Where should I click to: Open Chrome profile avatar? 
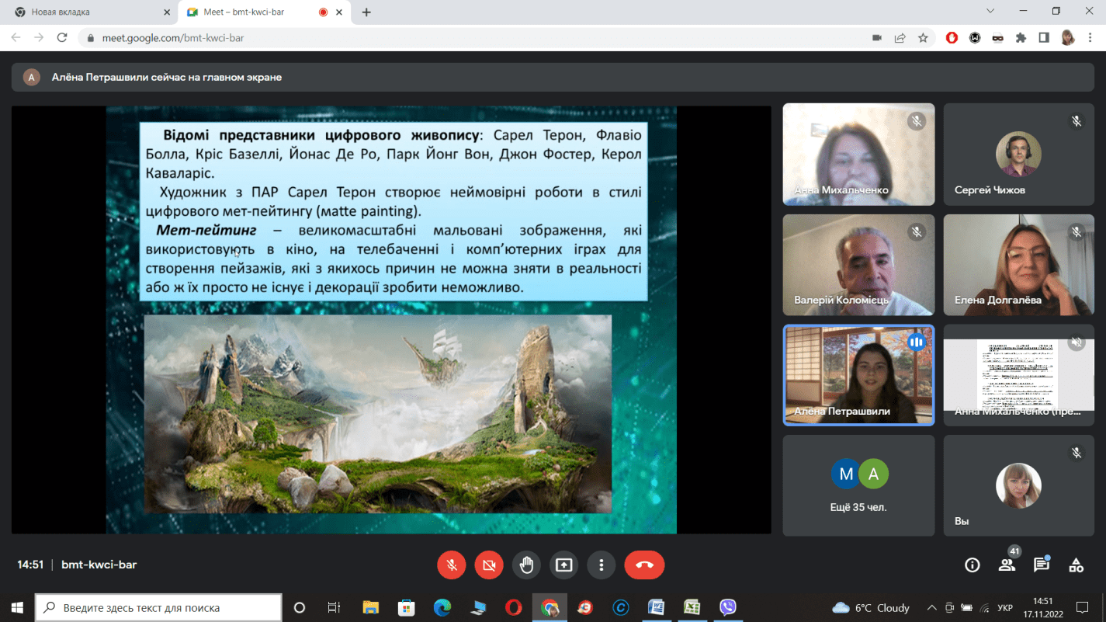pos(1068,37)
